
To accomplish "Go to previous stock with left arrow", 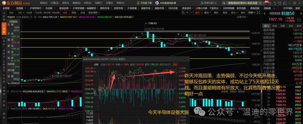I will 264,13.
